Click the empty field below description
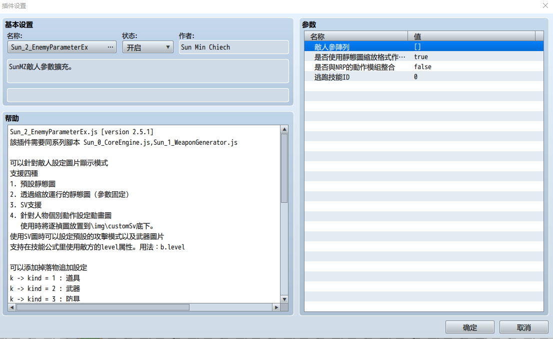Screen dimensions: 553x339 point(148,95)
